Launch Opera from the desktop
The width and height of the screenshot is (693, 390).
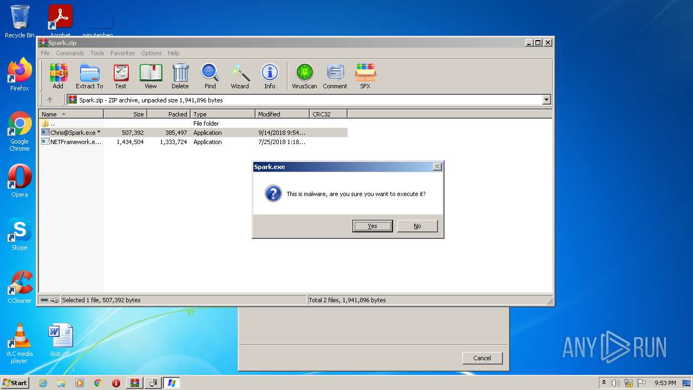(x=19, y=181)
